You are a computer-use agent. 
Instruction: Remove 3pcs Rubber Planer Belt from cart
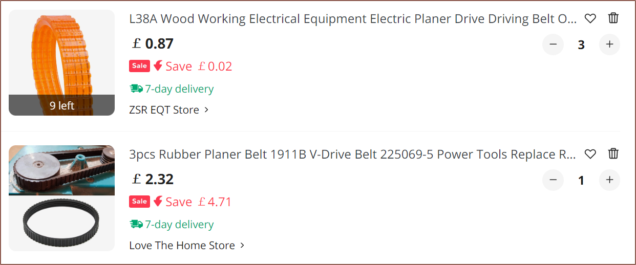(613, 153)
